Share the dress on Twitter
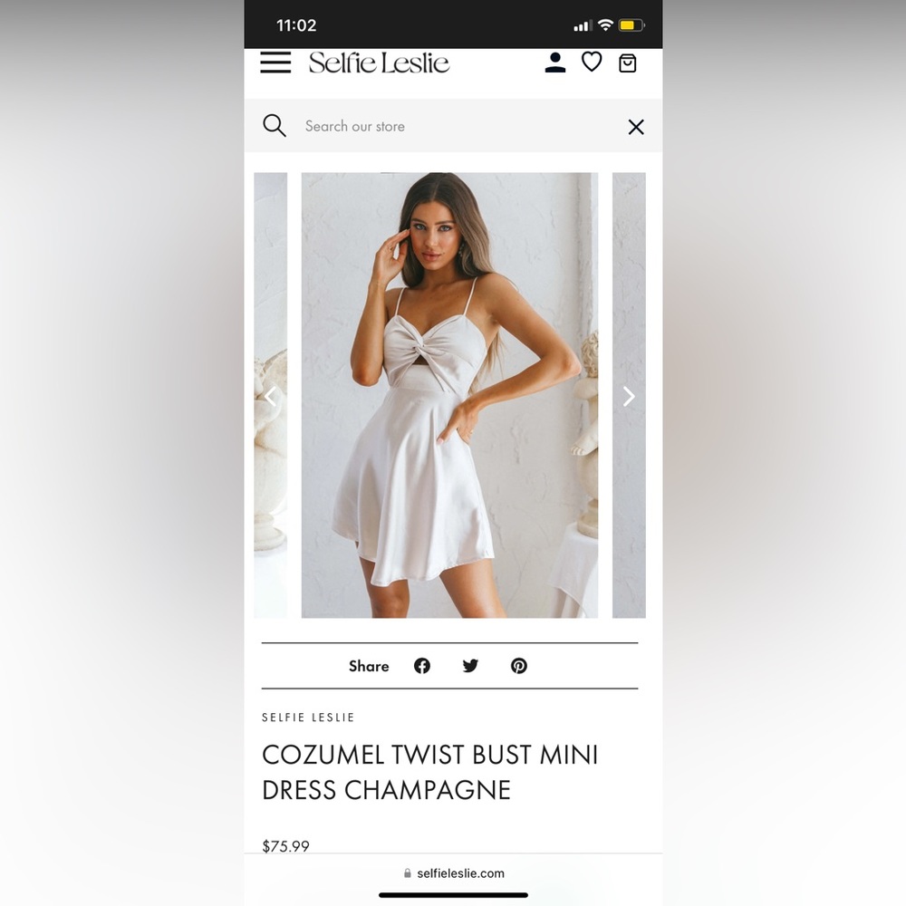Image resolution: width=906 pixels, height=906 pixels. pyautogui.click(x=470, y=666)
